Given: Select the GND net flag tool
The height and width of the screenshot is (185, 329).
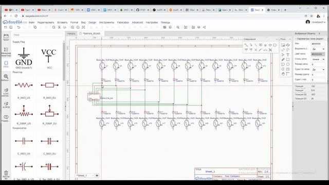Looking at the screenshot, I should (265, 45).
